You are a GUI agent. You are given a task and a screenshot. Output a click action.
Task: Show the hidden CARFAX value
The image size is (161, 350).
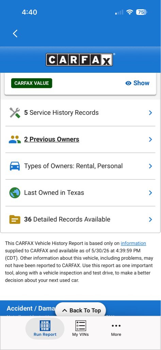click(x=138, y=83)
